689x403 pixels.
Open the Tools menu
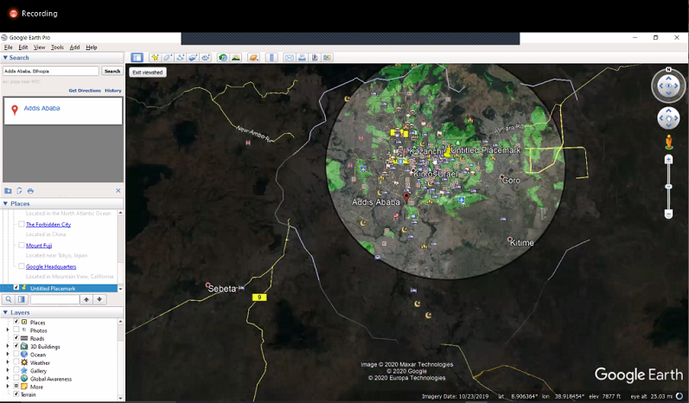click(57, 48)
